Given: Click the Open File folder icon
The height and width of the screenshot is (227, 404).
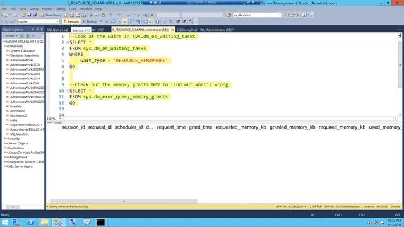Looking at the screenshot, I should point(23,15).
